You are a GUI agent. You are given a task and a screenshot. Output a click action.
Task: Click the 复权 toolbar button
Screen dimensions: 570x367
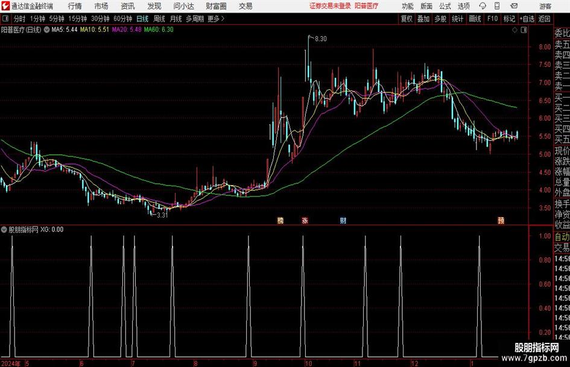click(x=407, y=19)
